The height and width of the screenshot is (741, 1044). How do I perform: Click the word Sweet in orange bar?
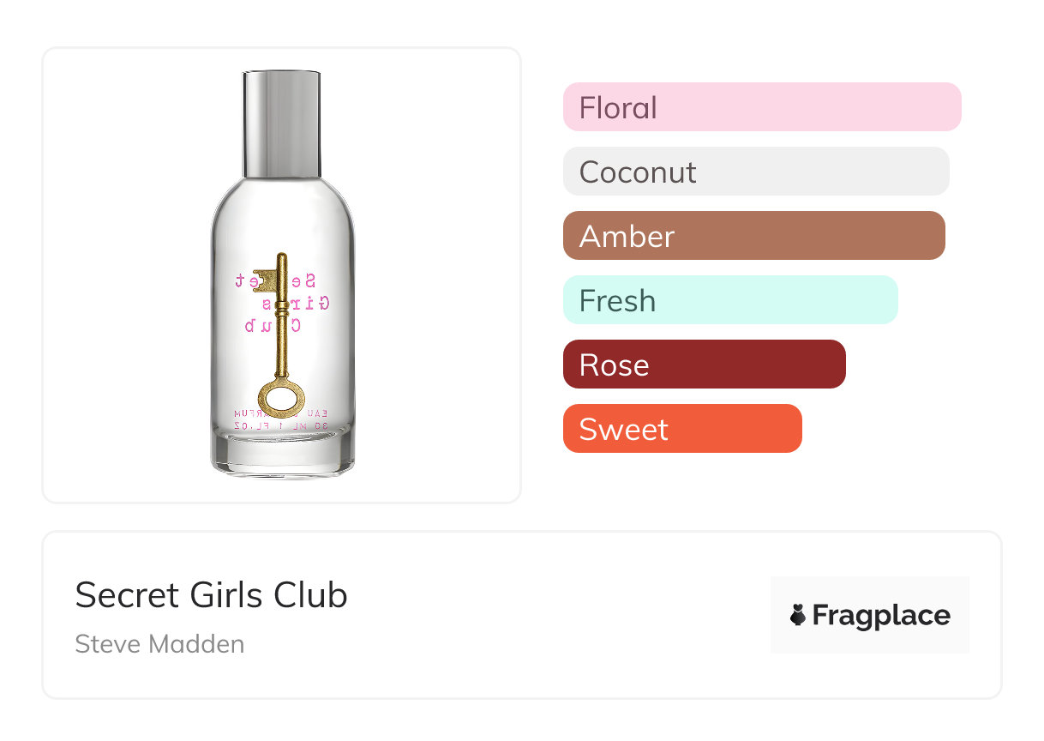pyautogui.click(x=623, y=430)
